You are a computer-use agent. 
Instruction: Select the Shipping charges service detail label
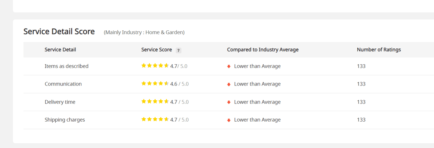(65, 119)
